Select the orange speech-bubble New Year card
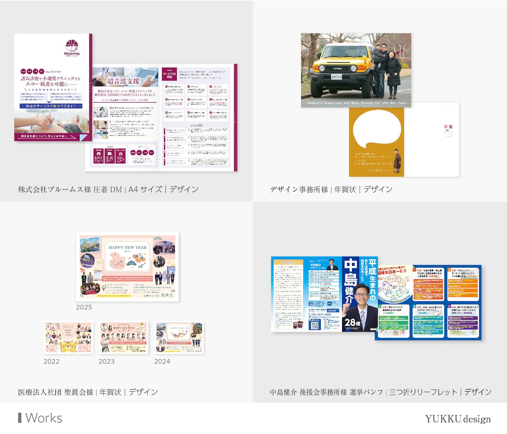Image resolution: width=507 pixels, height=434 pixels. point(404,140)
